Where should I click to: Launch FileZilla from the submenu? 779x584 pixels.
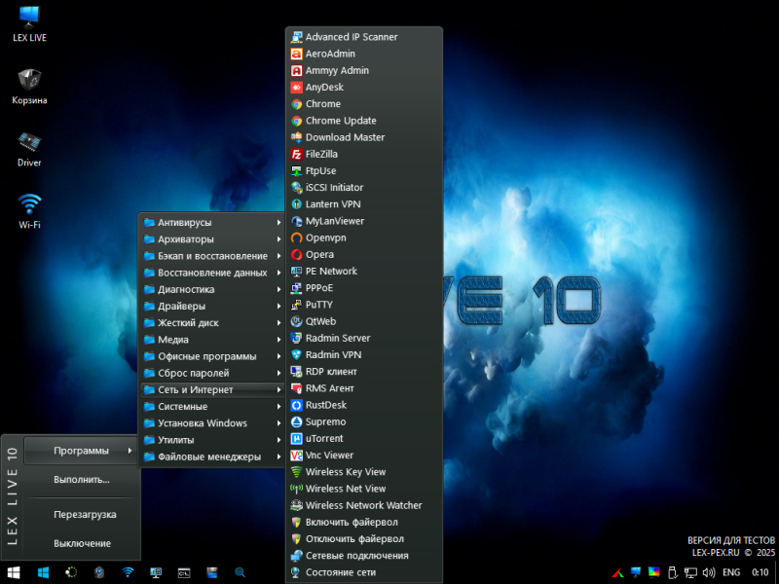(321, 154)
